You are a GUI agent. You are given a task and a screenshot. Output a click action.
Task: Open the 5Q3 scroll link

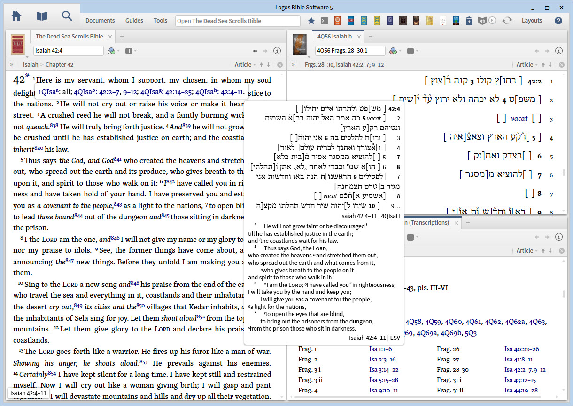click(x=471, y=333)
